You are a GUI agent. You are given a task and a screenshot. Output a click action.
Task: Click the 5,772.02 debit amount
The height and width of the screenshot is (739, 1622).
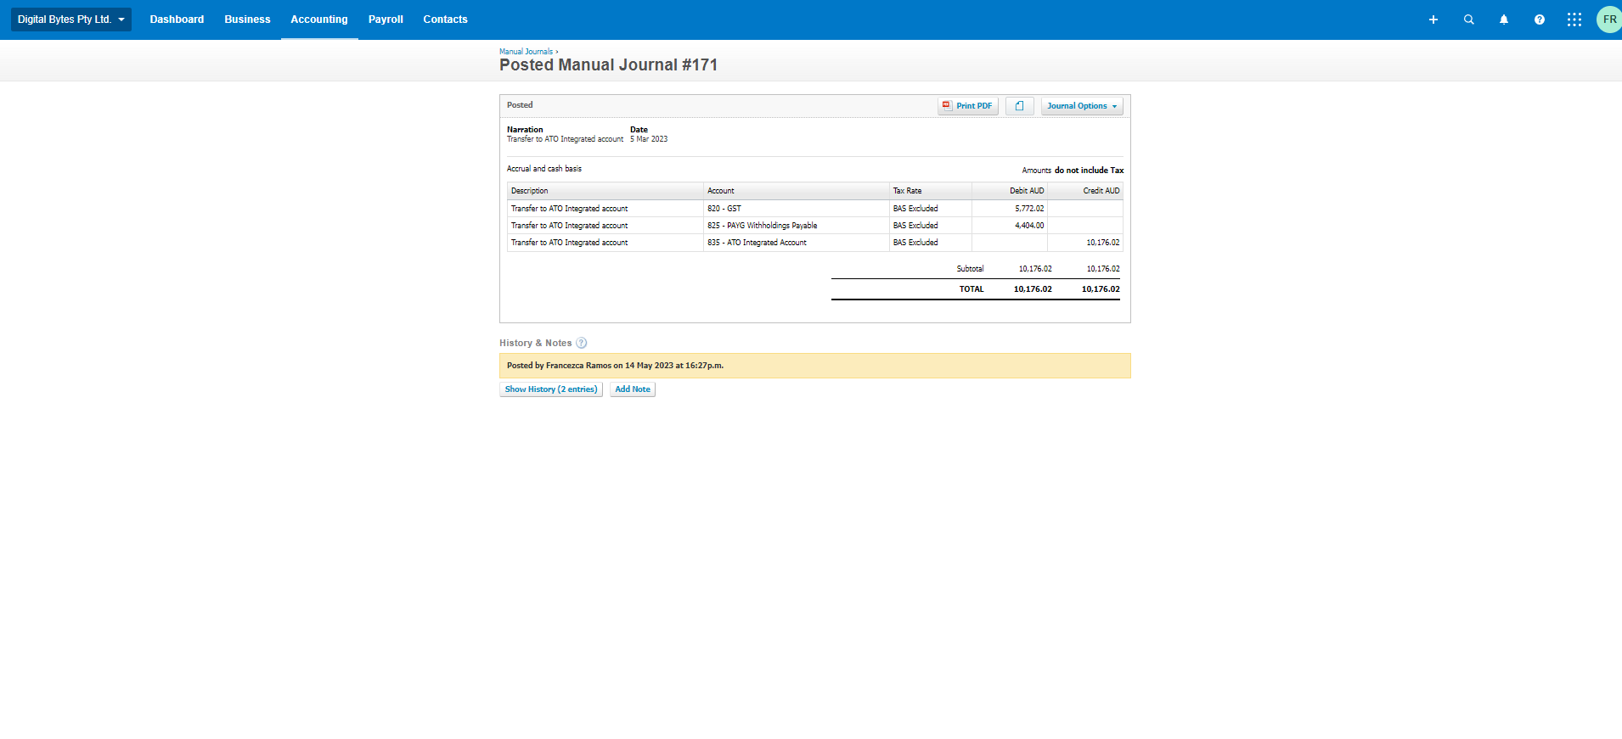tap(1029, 209)
